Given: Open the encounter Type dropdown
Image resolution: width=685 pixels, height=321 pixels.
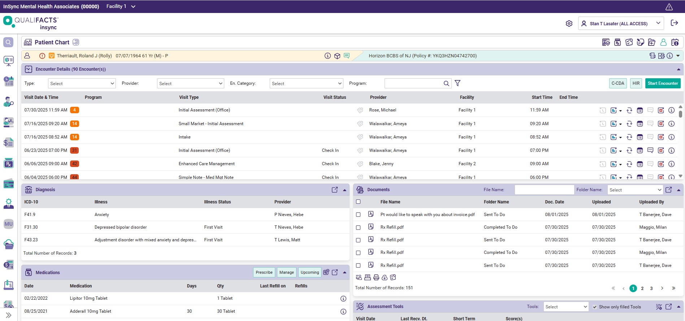Looking at the screenshot, I should coord(82,83).
